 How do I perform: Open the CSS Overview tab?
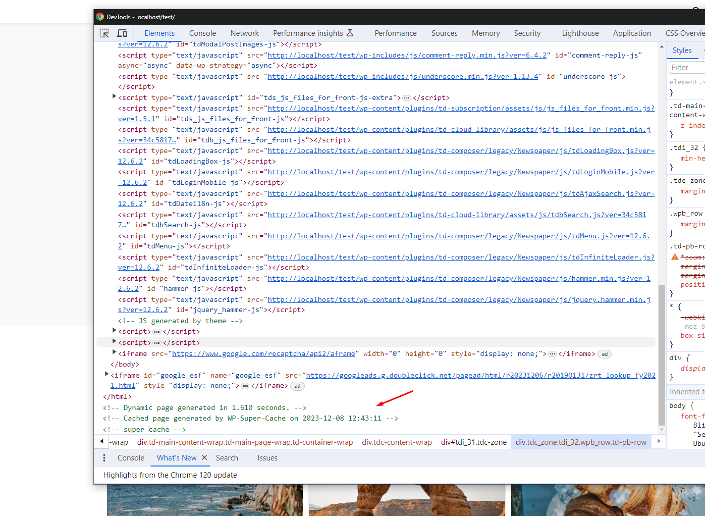pyautogui.click(x=685, y=33)
